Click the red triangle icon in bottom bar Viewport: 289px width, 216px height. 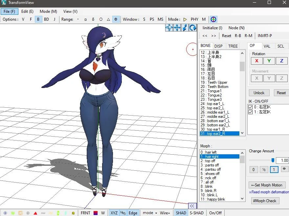tap(35, 213)
